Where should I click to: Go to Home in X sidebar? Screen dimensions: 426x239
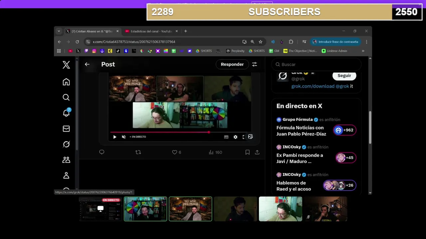(x=66, y=82)
